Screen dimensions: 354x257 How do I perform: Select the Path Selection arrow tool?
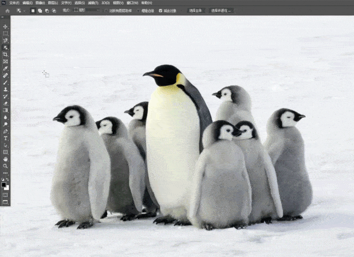click(x=5, y=145)
